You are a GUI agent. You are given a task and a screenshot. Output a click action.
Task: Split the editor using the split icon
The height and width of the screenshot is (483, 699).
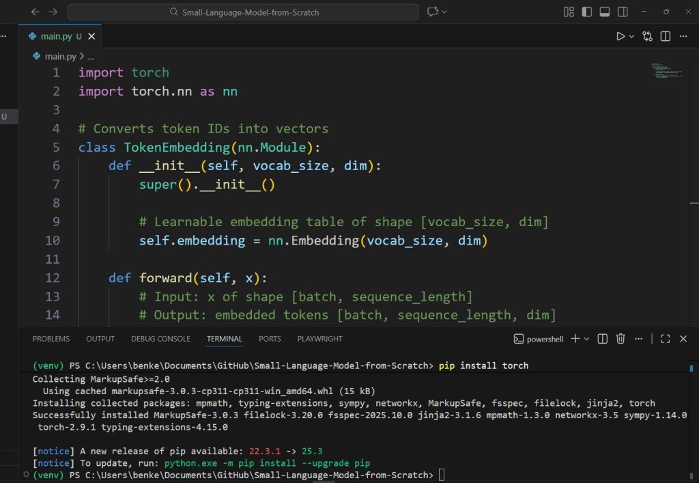665,36
